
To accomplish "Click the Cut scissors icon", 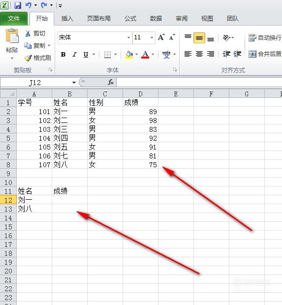I will click(28, 33).
